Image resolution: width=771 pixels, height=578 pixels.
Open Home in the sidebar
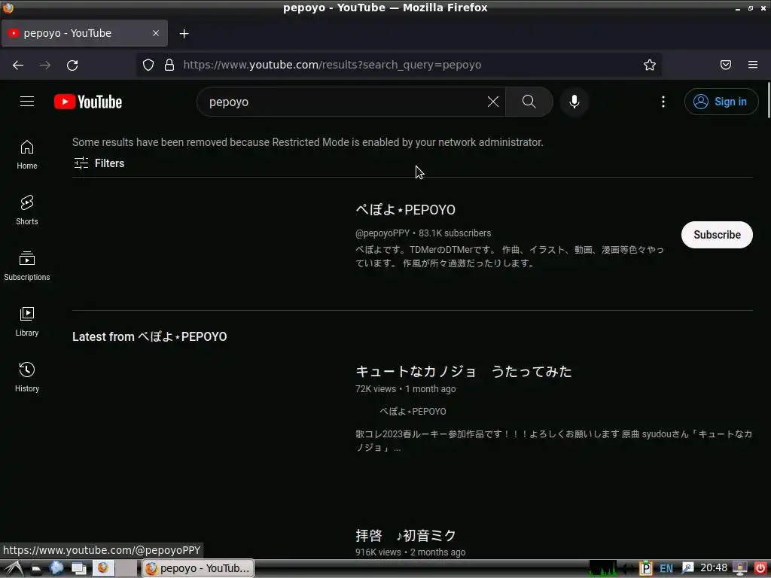tap(27, 155)
